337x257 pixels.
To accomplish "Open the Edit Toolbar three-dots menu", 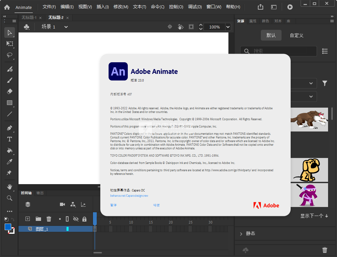I will (10, 211).
